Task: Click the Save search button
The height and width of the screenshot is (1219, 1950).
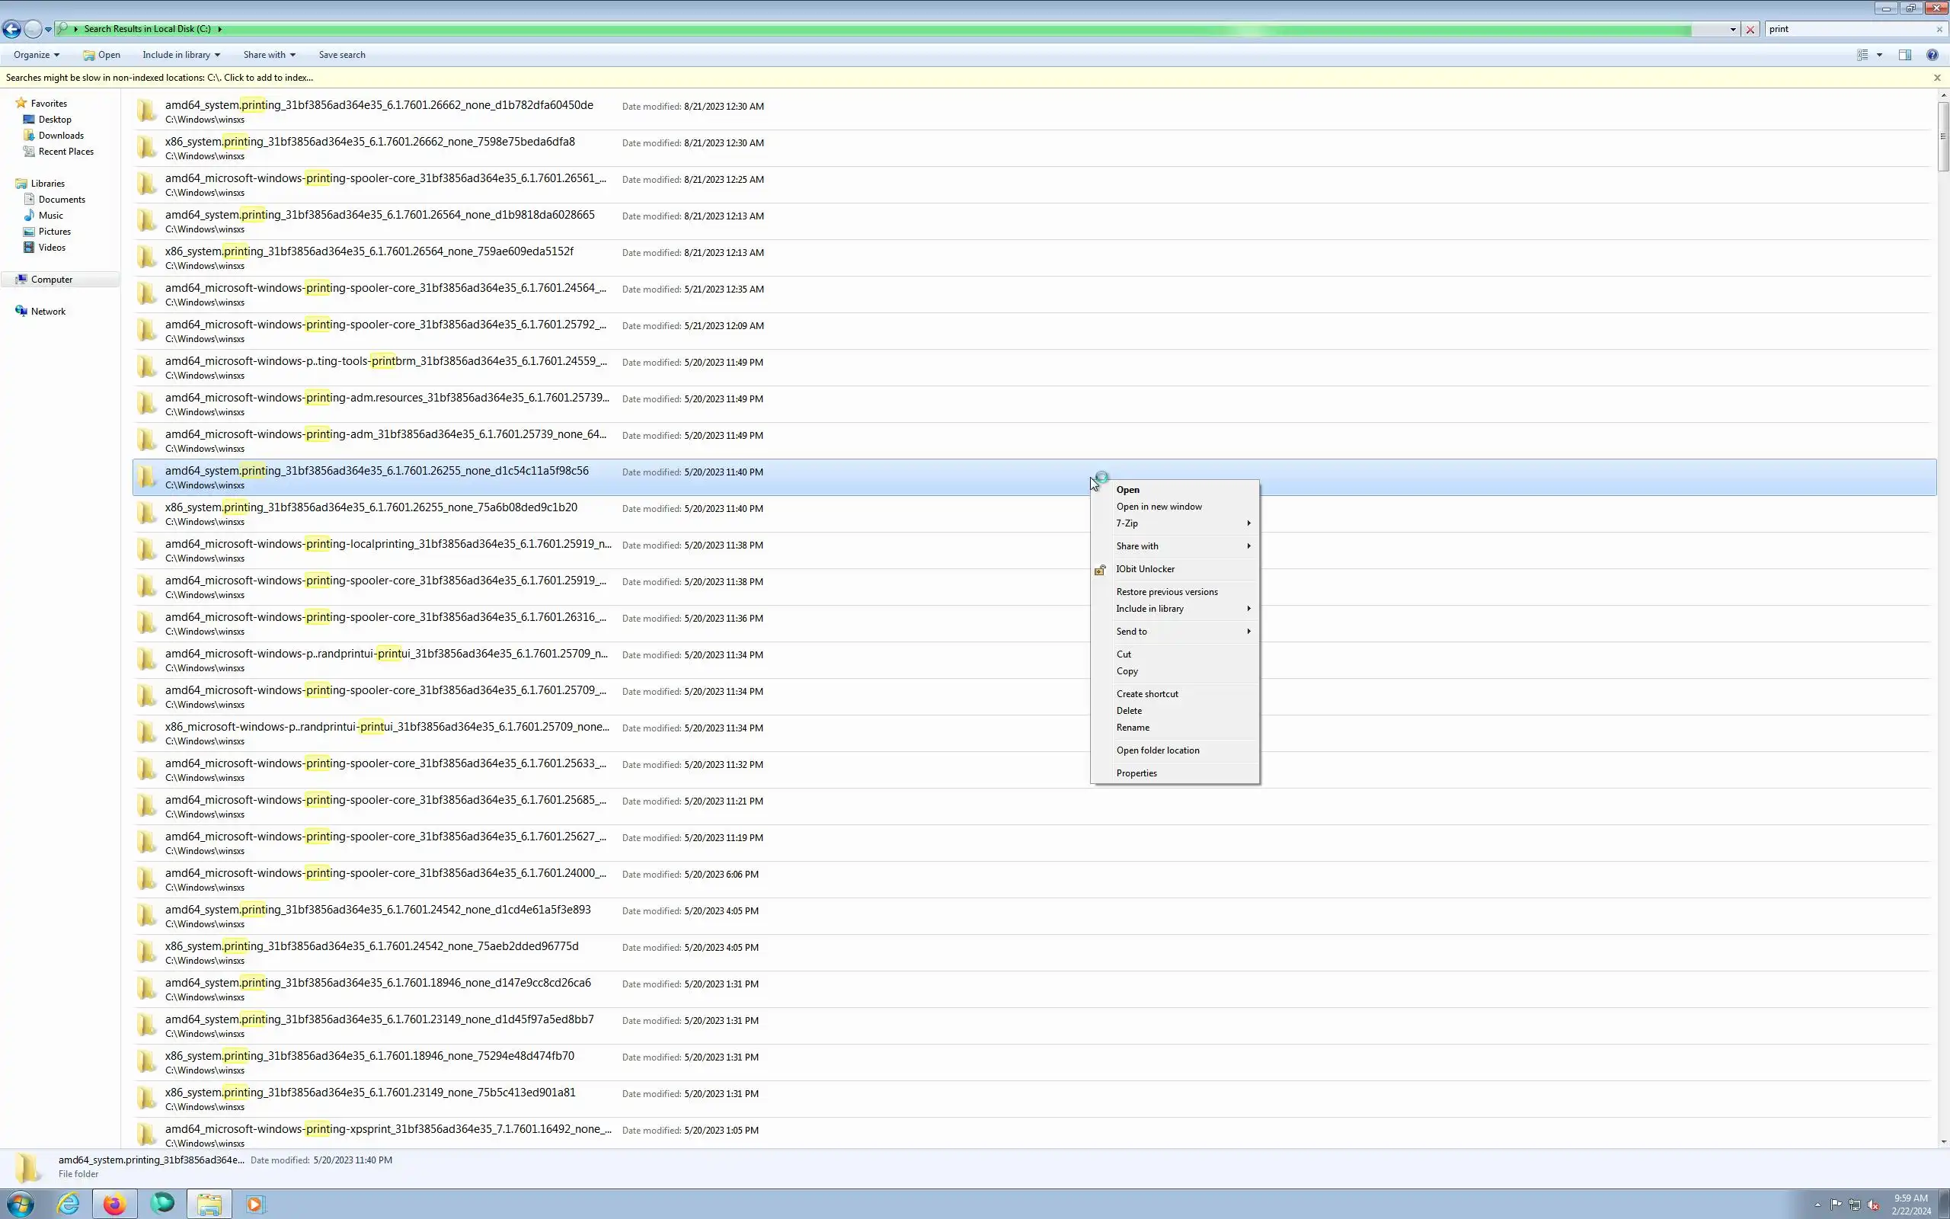Action: click(x=342, y=55)
